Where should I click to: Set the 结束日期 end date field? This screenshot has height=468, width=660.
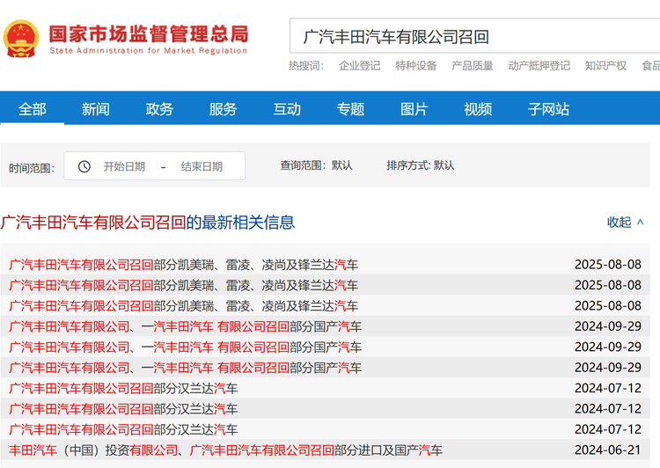point(202,166)
